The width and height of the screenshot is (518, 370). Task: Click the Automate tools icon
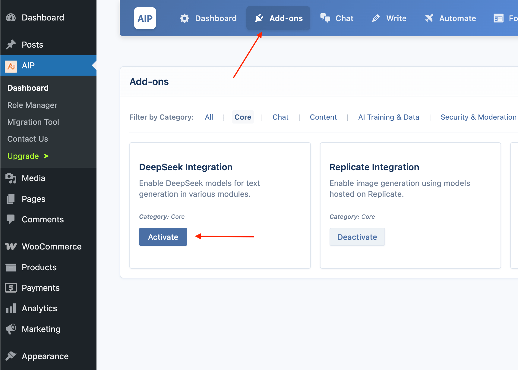click(429, 18)
